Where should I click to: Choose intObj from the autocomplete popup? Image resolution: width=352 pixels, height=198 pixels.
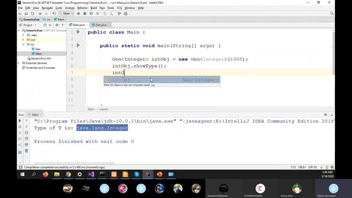[x=162, y=80]
